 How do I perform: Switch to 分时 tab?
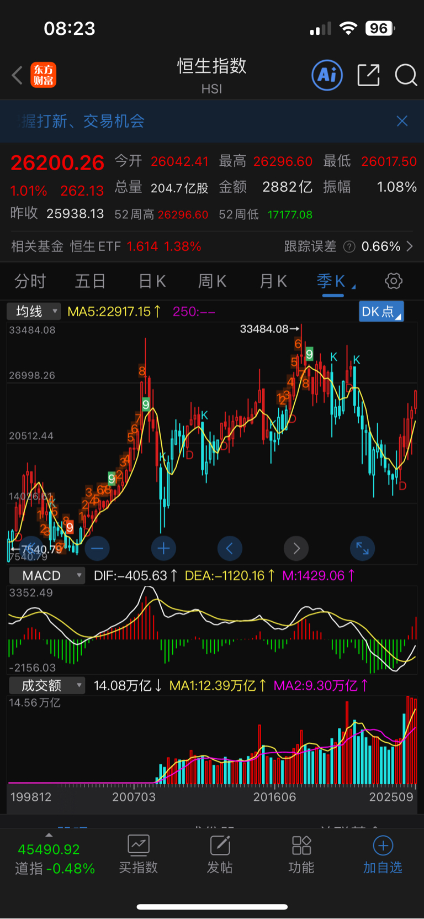coord(30,281)
